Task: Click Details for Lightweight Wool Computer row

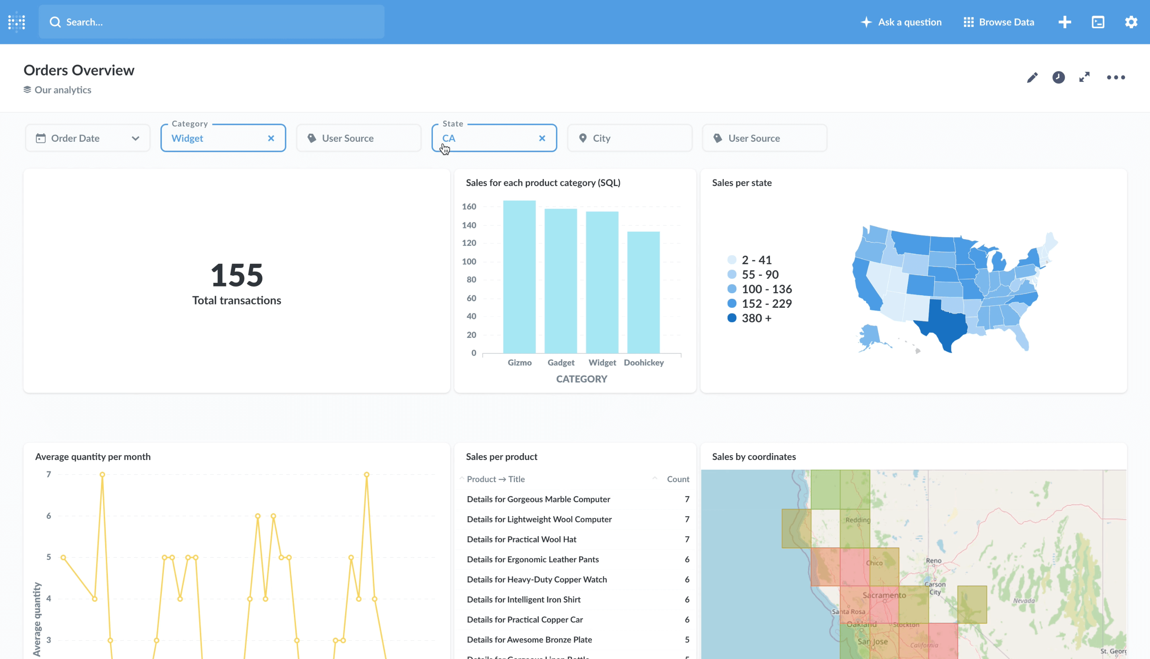Action: pyautogui.click(x=575, y=519)
